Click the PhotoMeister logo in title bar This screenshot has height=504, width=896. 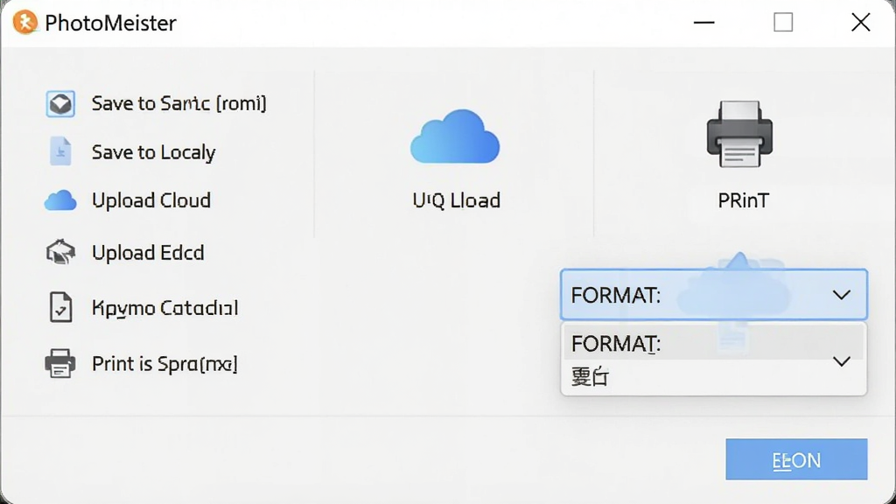pyautogui.click(x=25, y=23)
